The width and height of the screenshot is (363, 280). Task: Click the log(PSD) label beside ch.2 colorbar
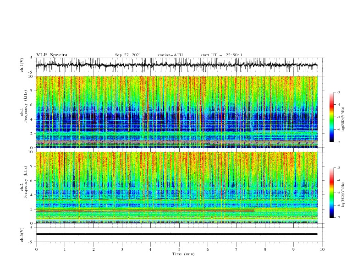tap(344, 194)
